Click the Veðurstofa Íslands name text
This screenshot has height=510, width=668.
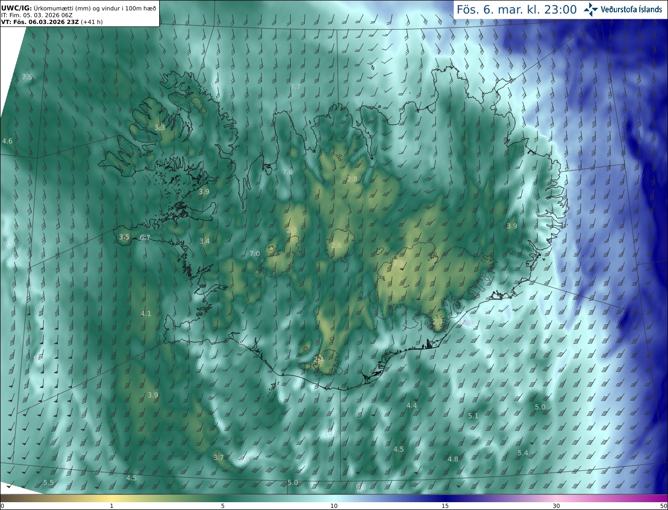click(631, 9)
